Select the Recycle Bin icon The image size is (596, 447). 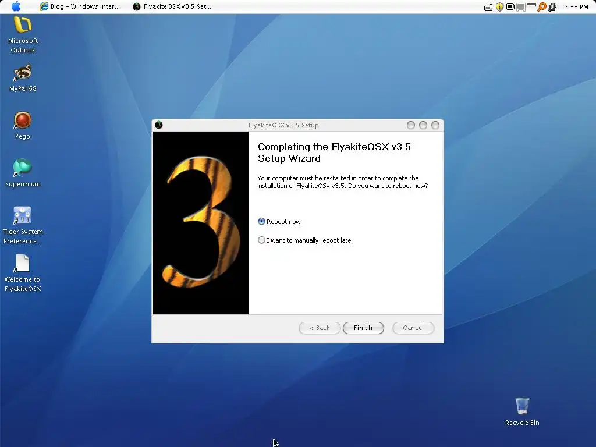point(522,411)
